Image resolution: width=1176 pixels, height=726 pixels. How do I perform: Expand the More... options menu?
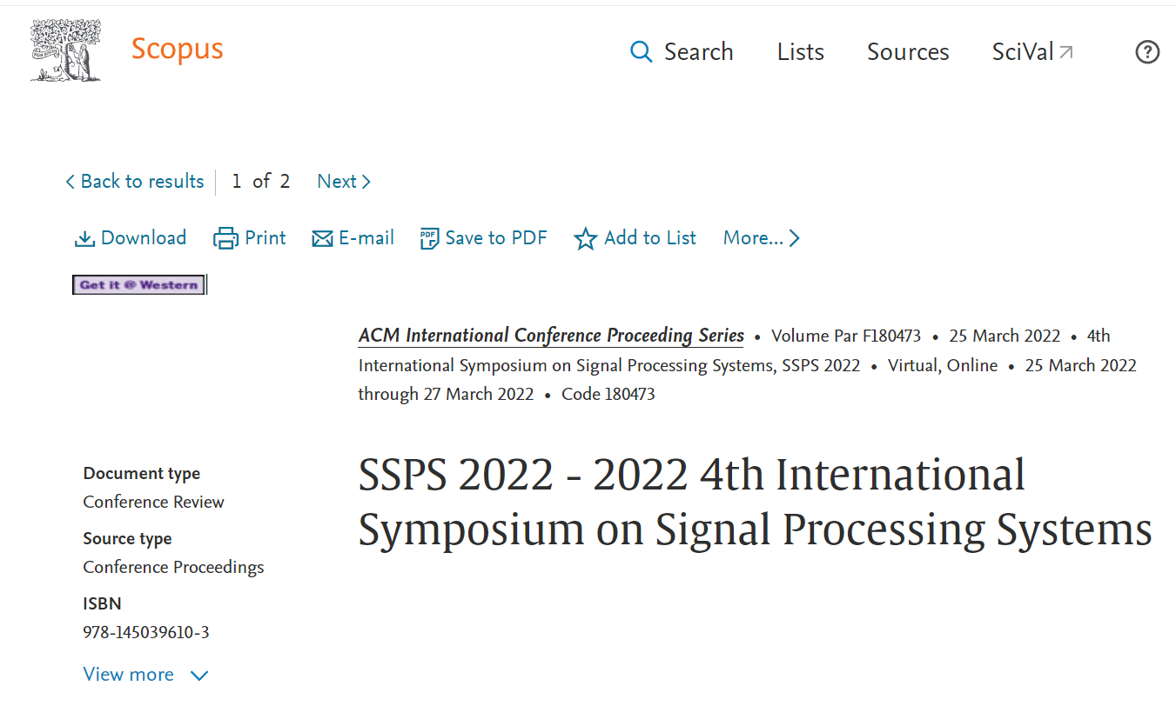coord(762,238)
